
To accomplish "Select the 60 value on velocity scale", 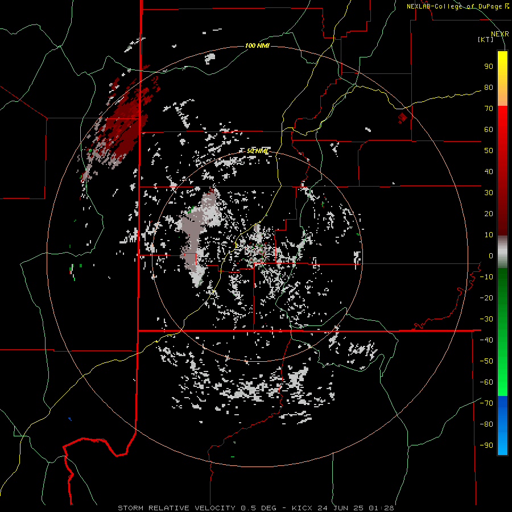I will click(x=489, y=130).
